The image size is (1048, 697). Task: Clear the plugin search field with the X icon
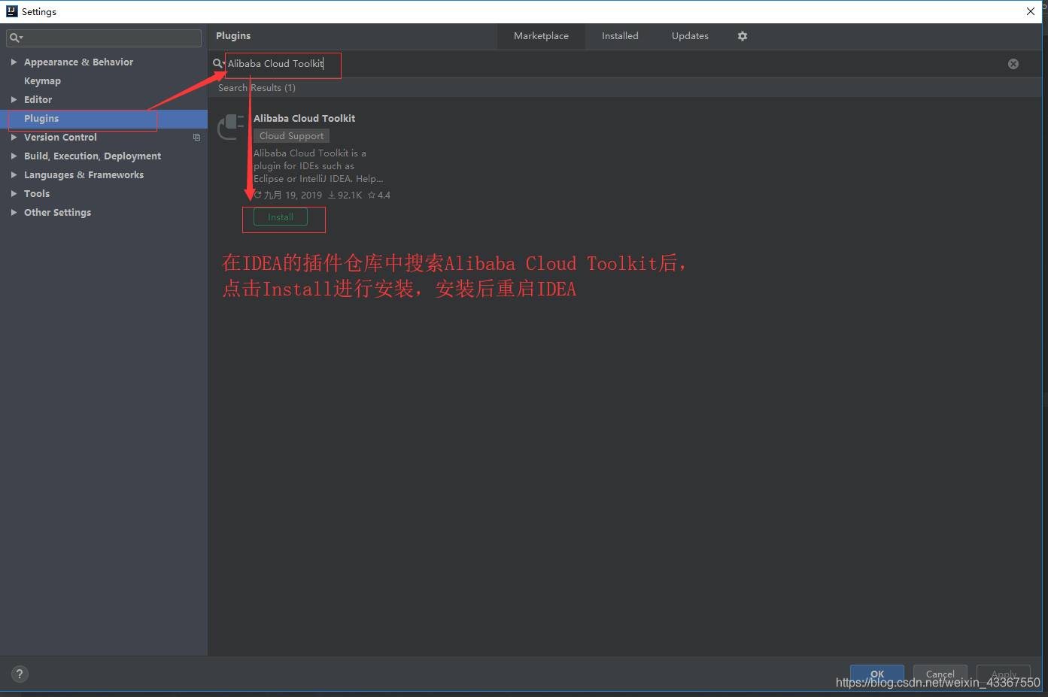[x=1013, y=64]
